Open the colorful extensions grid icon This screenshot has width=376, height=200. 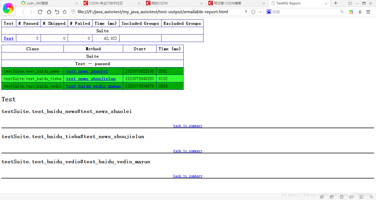click(x=351, y=12)
